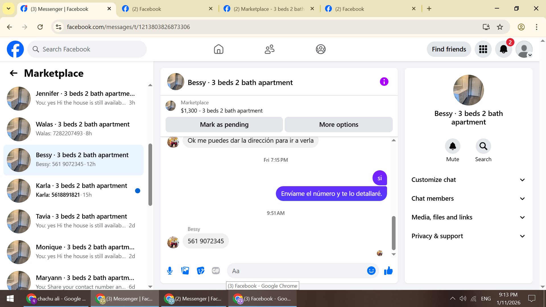Open the Chrome profile icon
The width and height of the screenshot is (546, 307).
pos(521,27)
